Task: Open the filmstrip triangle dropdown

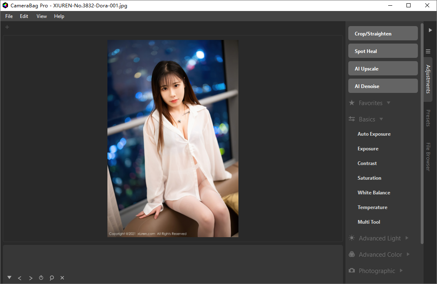Action: pyautogui.click(x=9, y=277)
